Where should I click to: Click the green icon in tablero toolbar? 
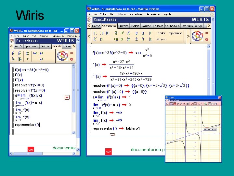click(206, 104)
